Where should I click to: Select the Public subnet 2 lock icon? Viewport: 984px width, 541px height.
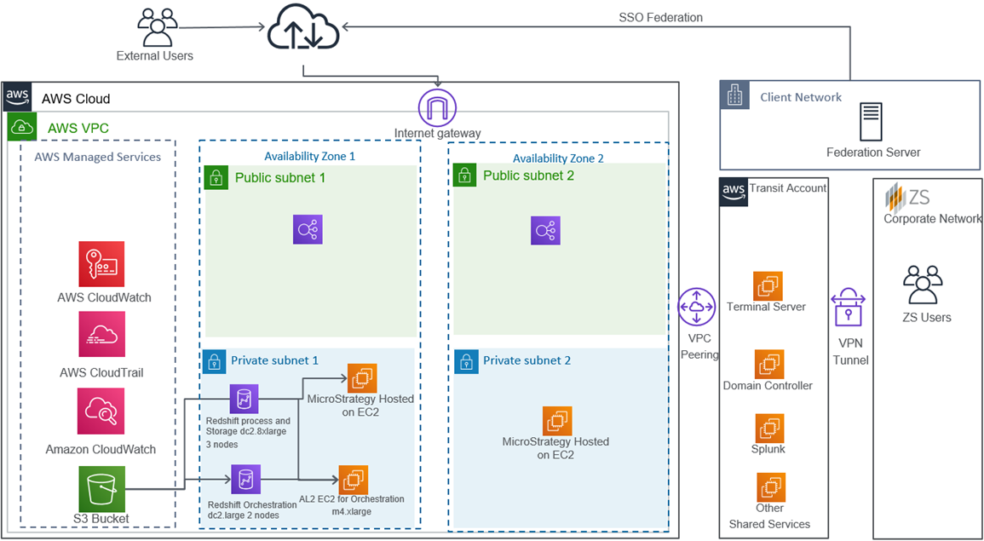(x=465, y=176)
